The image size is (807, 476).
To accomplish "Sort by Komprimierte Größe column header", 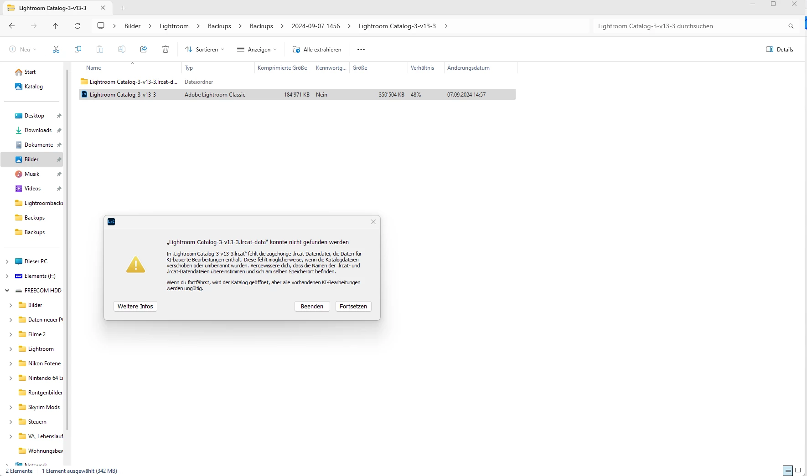I will tap(282, 68).
